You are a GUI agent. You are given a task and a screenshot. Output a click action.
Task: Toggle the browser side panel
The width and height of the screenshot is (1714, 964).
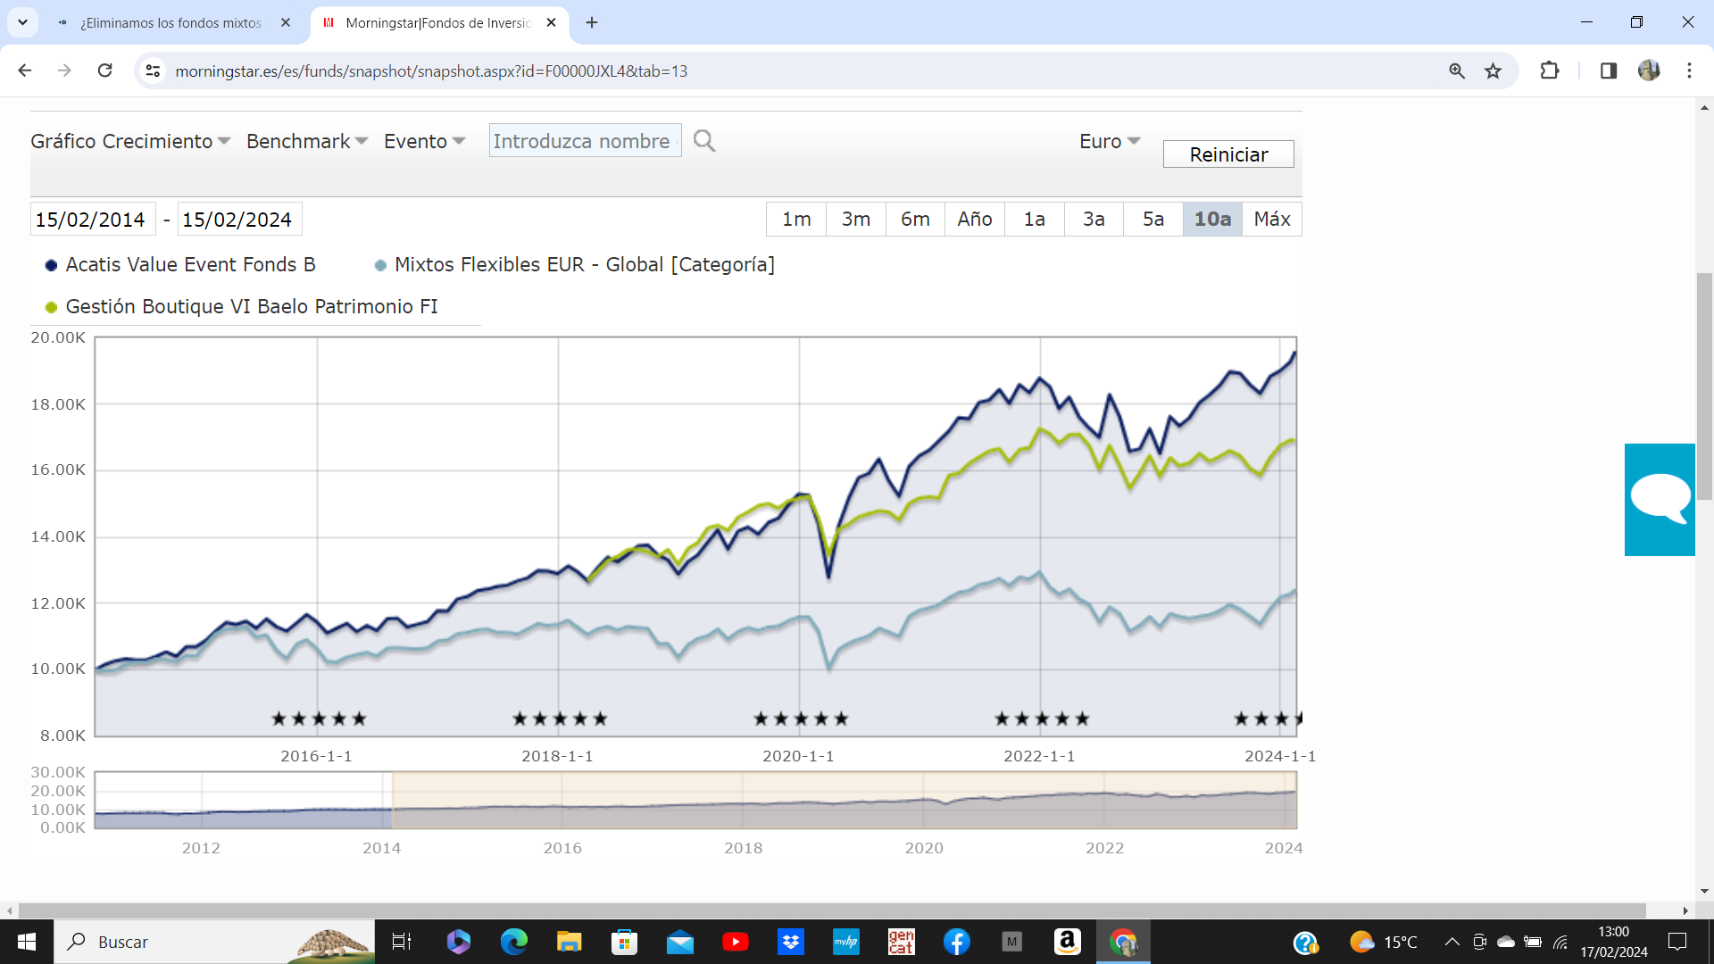1609,71
